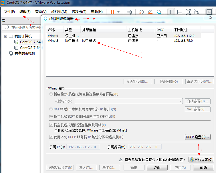Close the Virtual Network Editor dialog

click(211, 17)
